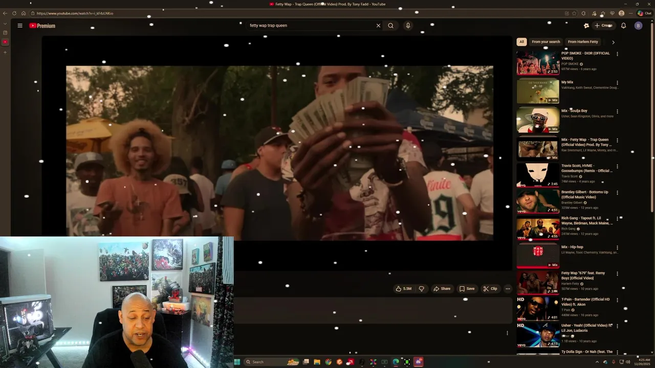Open options menu for POP SMOKE DIOR

coord(617,54)
